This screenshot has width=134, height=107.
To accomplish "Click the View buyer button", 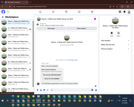I will (51, 28).
